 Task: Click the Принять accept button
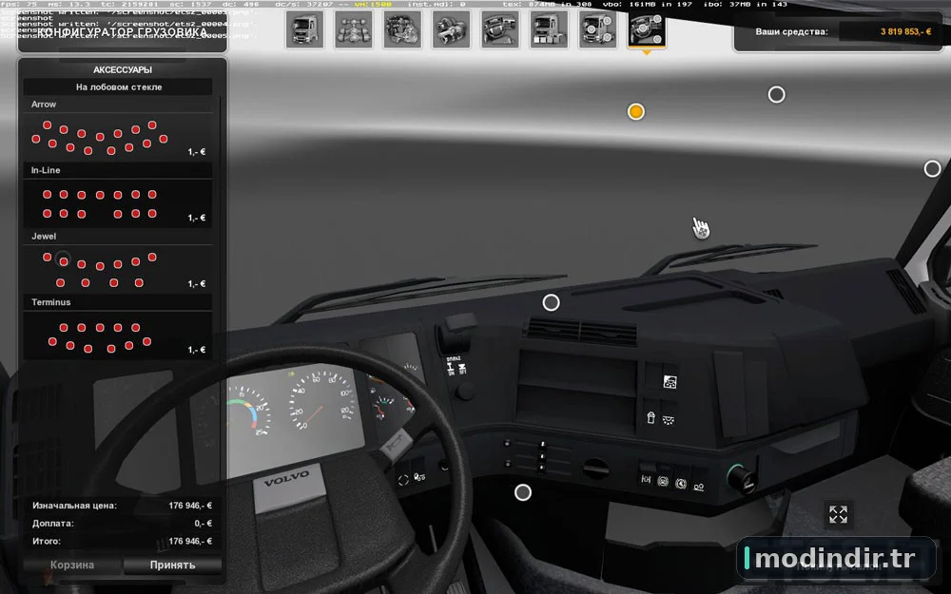click(172, 565)
